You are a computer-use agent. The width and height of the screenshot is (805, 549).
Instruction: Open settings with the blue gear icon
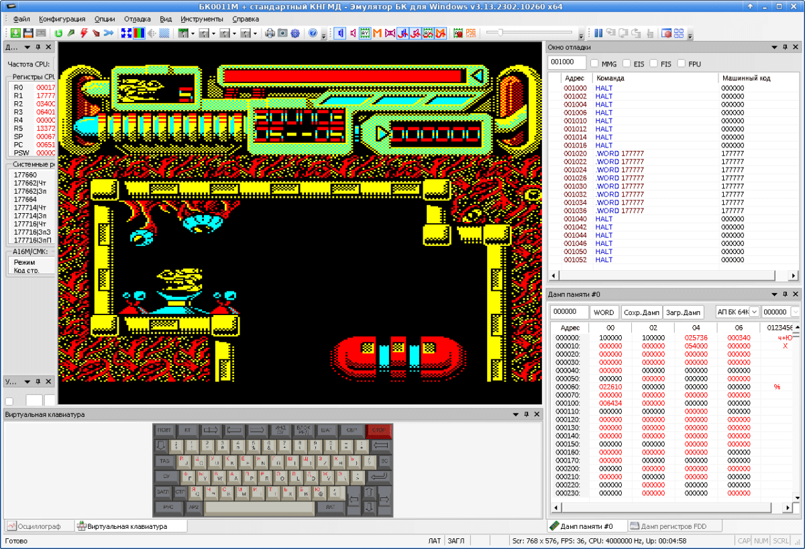coord(295,33)
